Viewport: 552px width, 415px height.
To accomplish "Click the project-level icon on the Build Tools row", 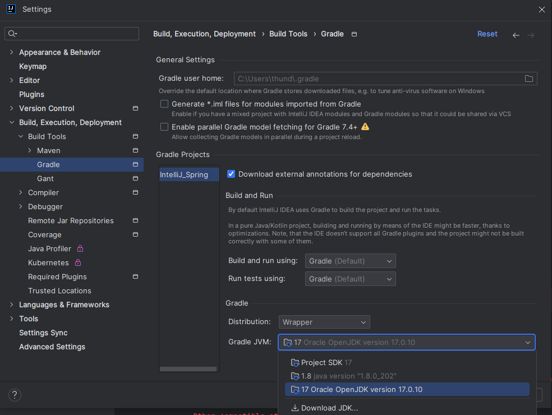I will [135, 136].
